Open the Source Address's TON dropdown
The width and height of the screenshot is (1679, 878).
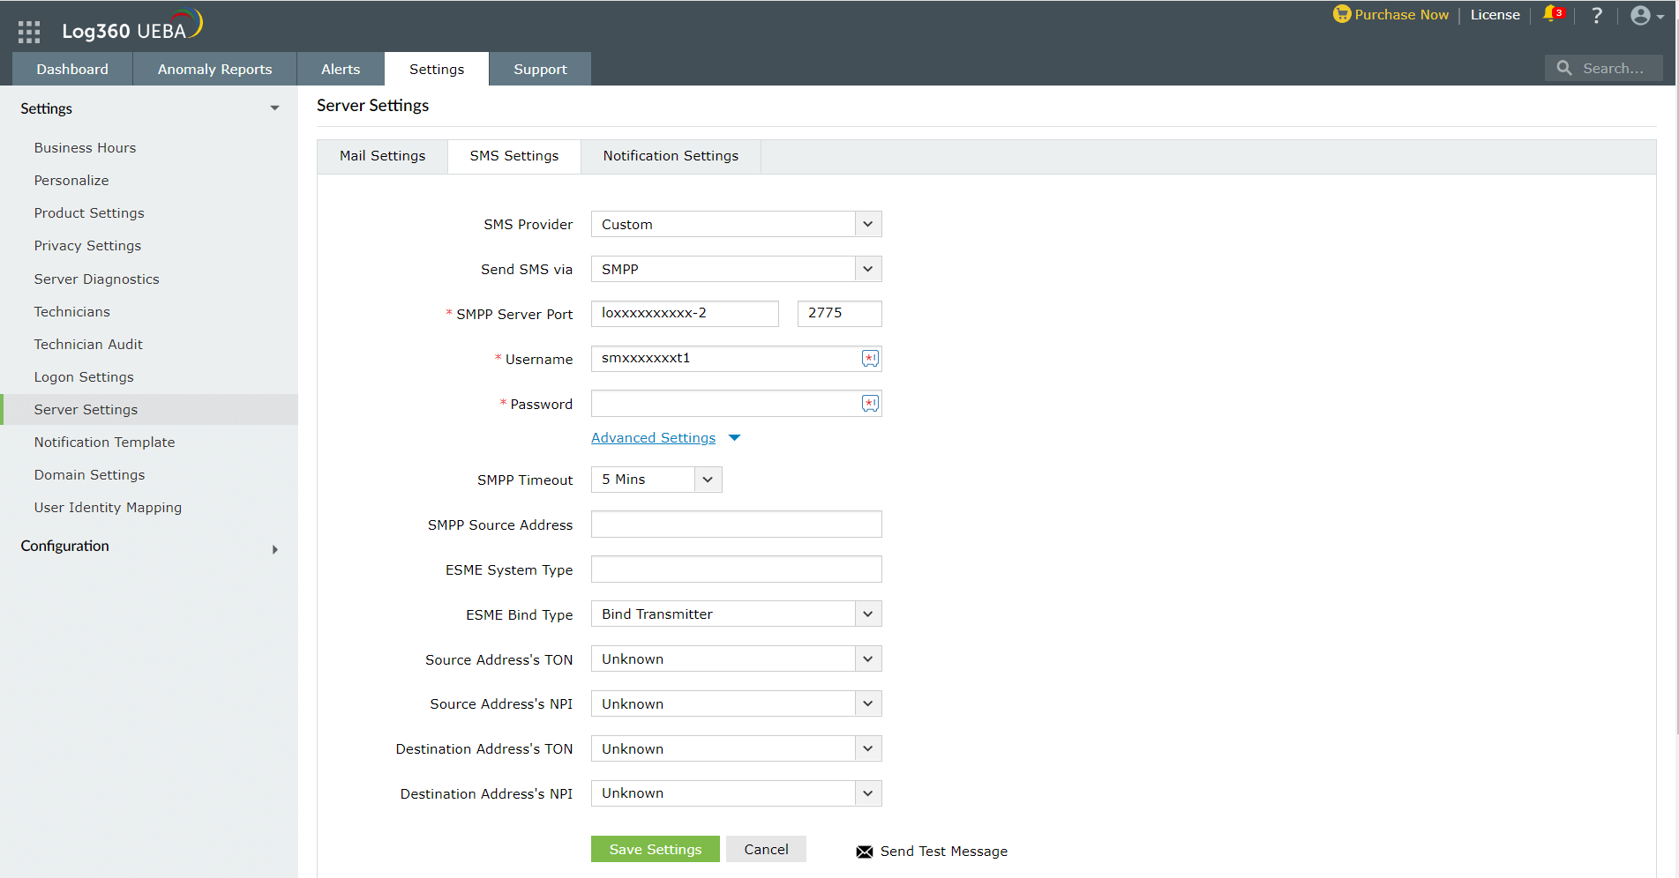tap(736, 658)
